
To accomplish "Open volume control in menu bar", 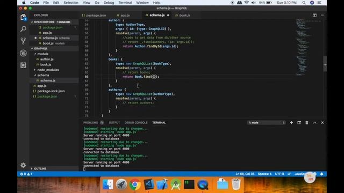I will coord(254,3).
